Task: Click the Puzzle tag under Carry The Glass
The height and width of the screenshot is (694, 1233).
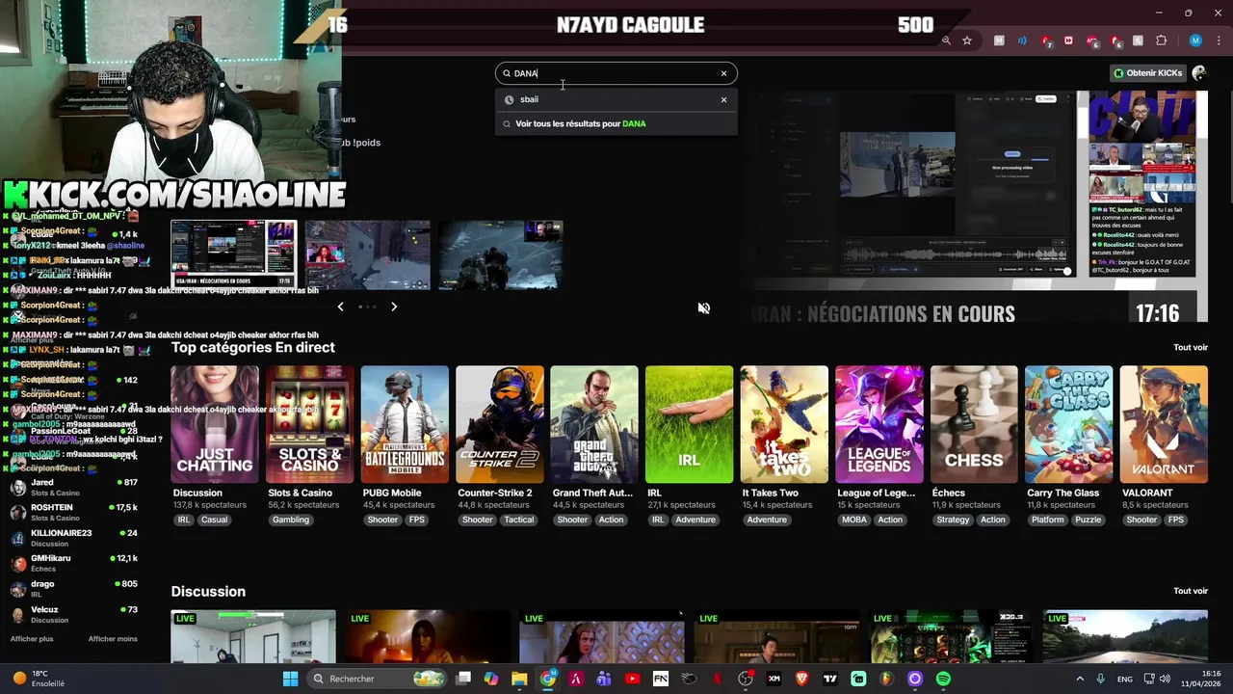Action: (x=1088, y=520)
